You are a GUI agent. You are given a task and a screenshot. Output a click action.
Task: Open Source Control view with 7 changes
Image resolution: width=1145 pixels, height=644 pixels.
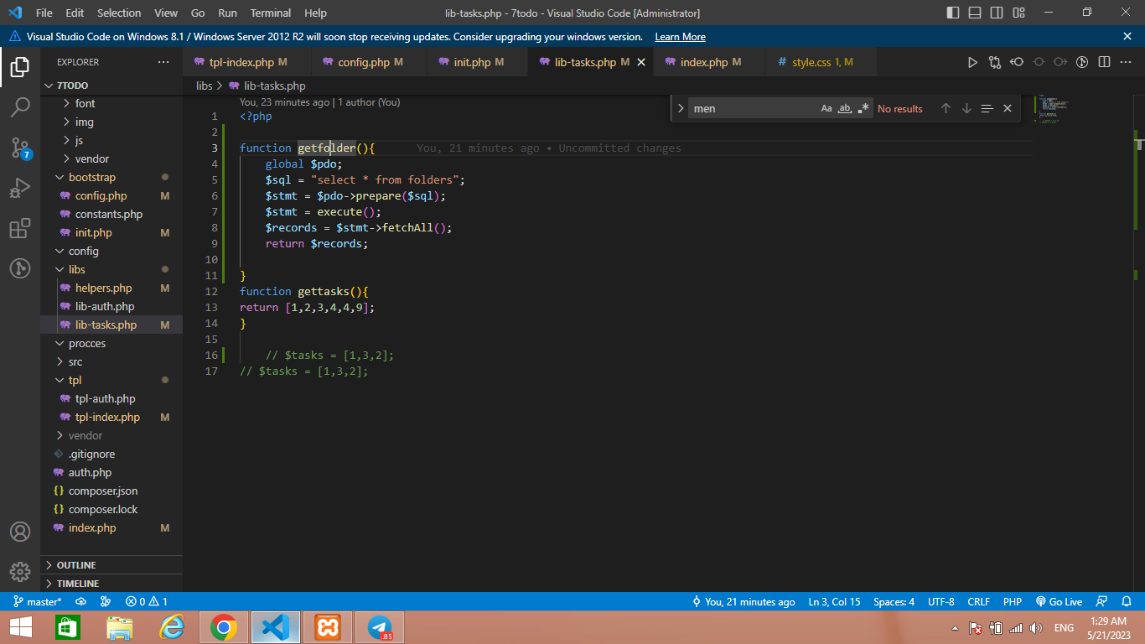pyautogui.click(x=20, y=148)
